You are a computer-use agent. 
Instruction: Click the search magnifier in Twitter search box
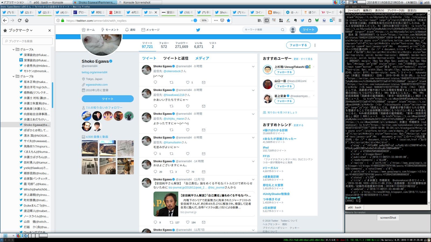tap(283, 30)
